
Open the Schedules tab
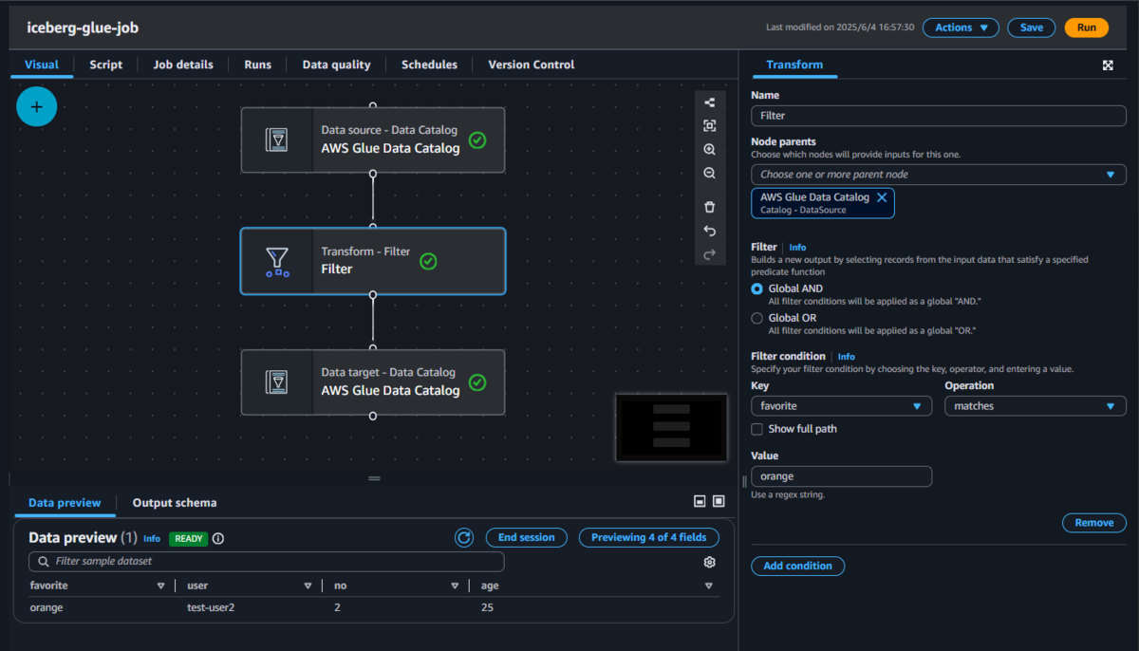pyautogui.click(x=429, y=65)
